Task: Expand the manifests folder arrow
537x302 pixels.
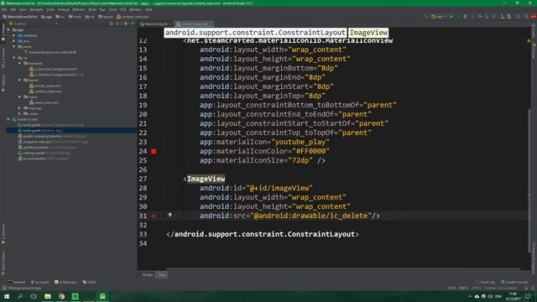Action: [14, 35]
